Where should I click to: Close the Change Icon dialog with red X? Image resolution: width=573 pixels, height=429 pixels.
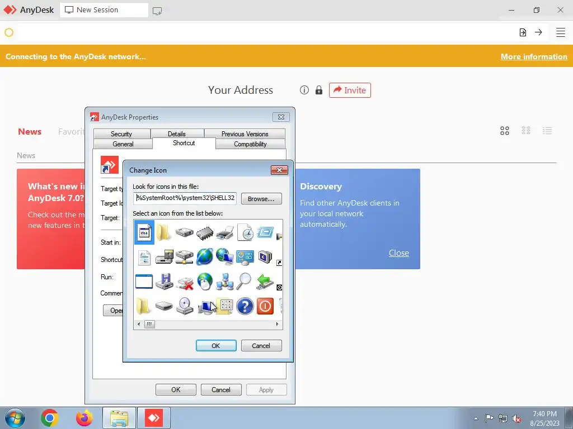(280, 170)
